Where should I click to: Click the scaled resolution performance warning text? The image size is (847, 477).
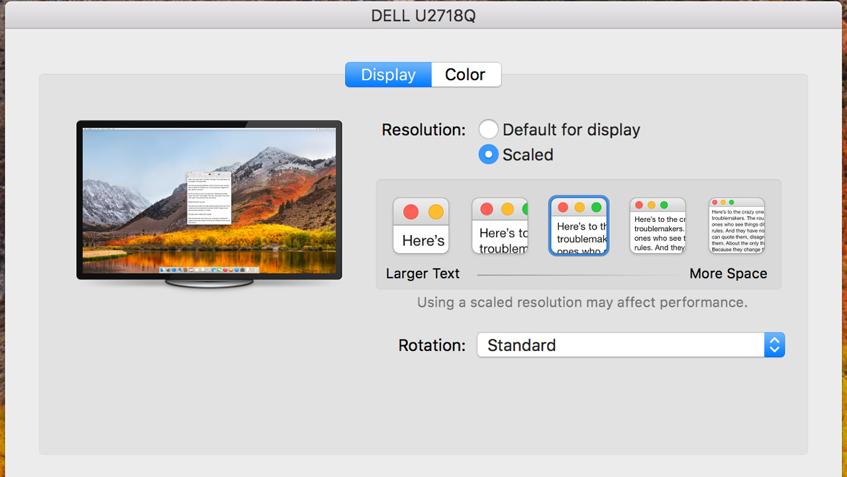[x=582, y=303]
